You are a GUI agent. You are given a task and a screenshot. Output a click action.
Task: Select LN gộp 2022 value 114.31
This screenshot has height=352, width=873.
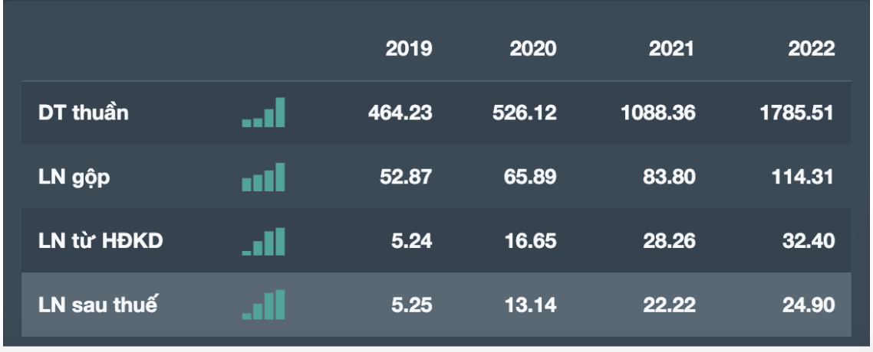click(x=802, y=178)
